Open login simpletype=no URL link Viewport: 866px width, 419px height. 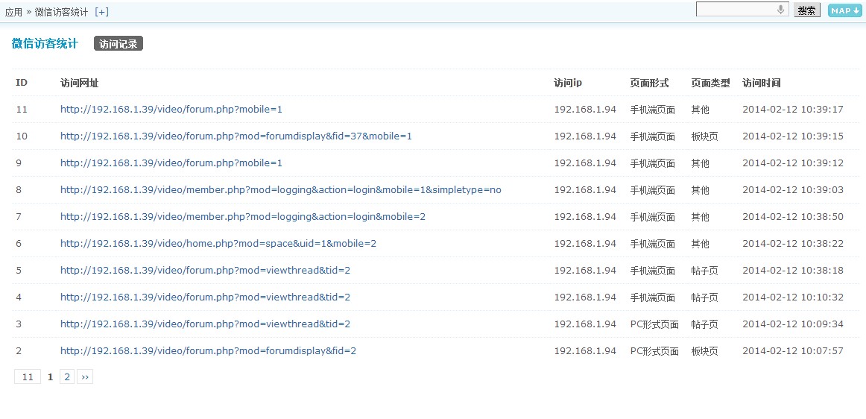(280, 189)
